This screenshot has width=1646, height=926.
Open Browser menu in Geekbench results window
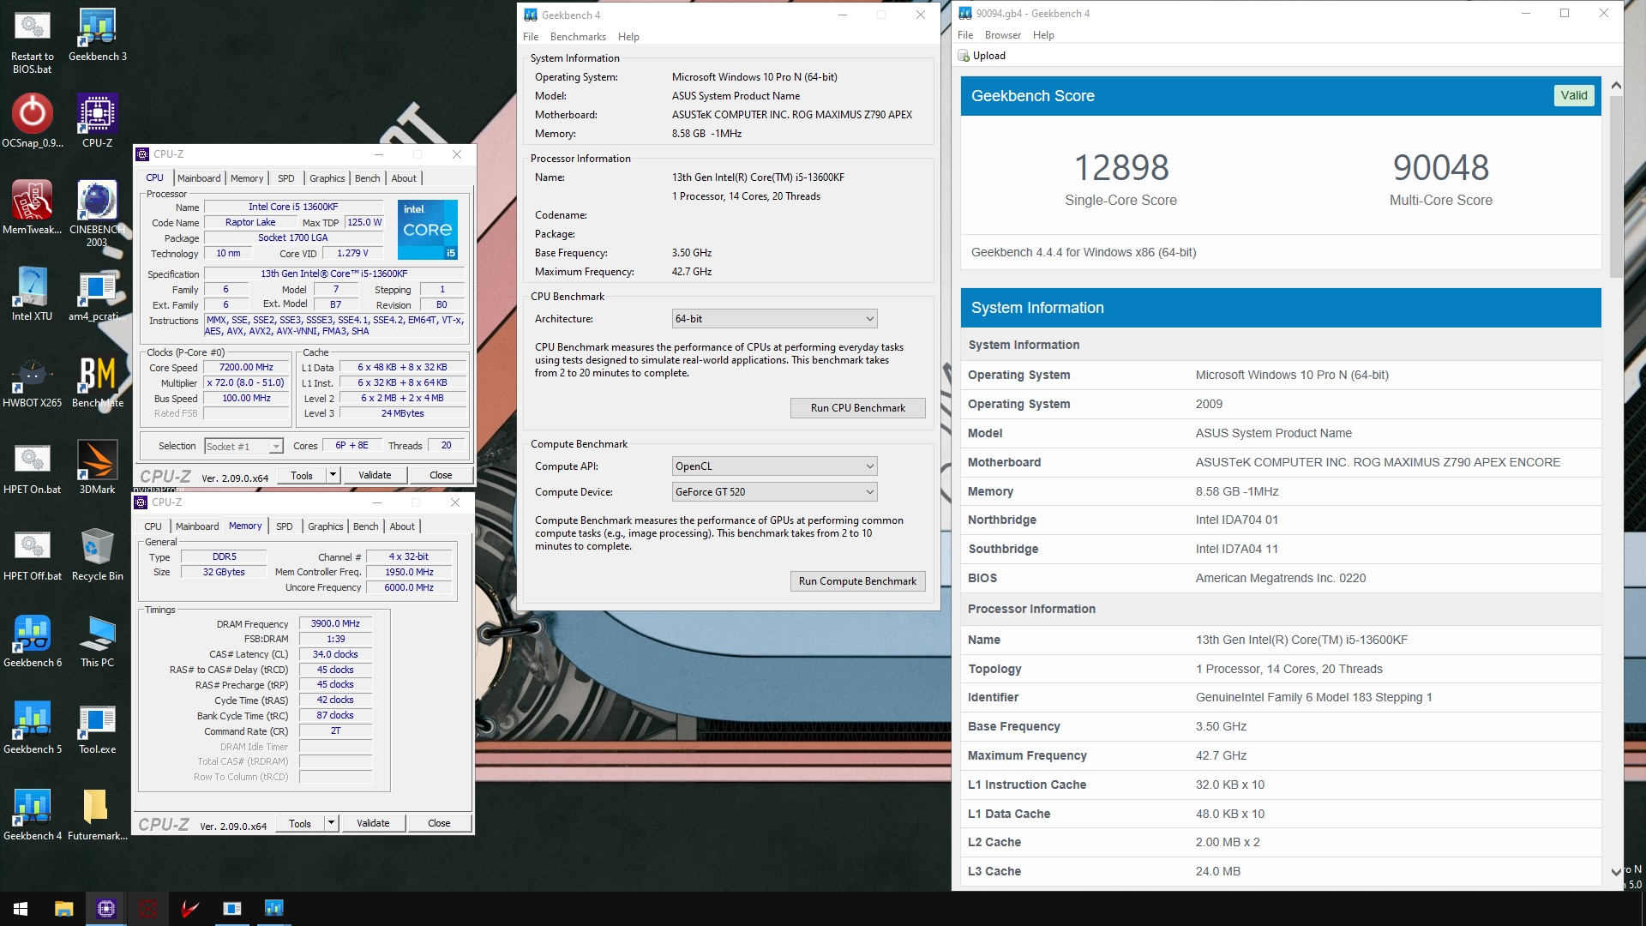pyautogui.click(x=1002, y=35)
